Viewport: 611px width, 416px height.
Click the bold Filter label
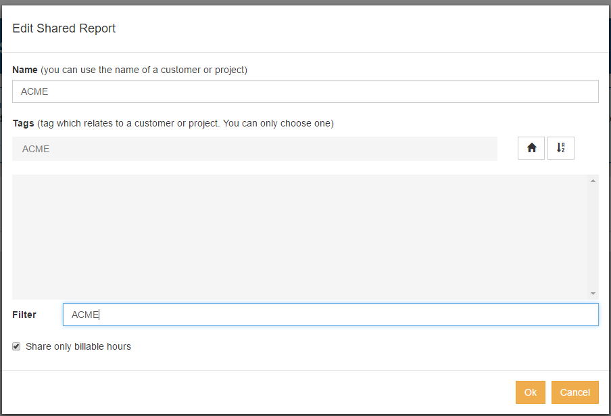[24, 315]
